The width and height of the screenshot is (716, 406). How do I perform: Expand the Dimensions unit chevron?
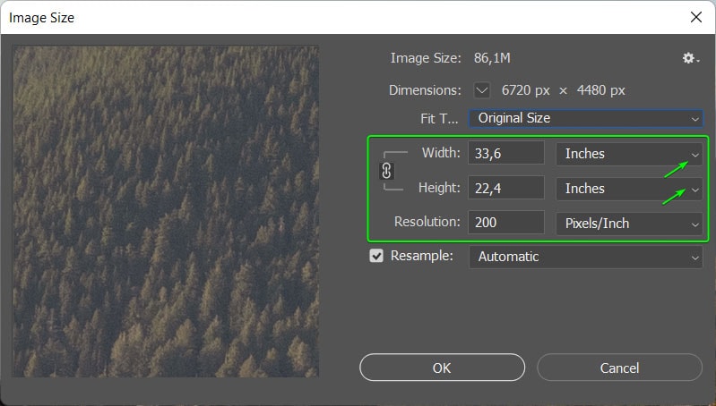(x=482, y=90)
